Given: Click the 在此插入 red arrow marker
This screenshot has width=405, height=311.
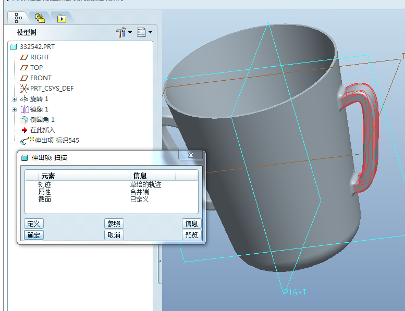Looking at the screenshot, I should point(24,130).
